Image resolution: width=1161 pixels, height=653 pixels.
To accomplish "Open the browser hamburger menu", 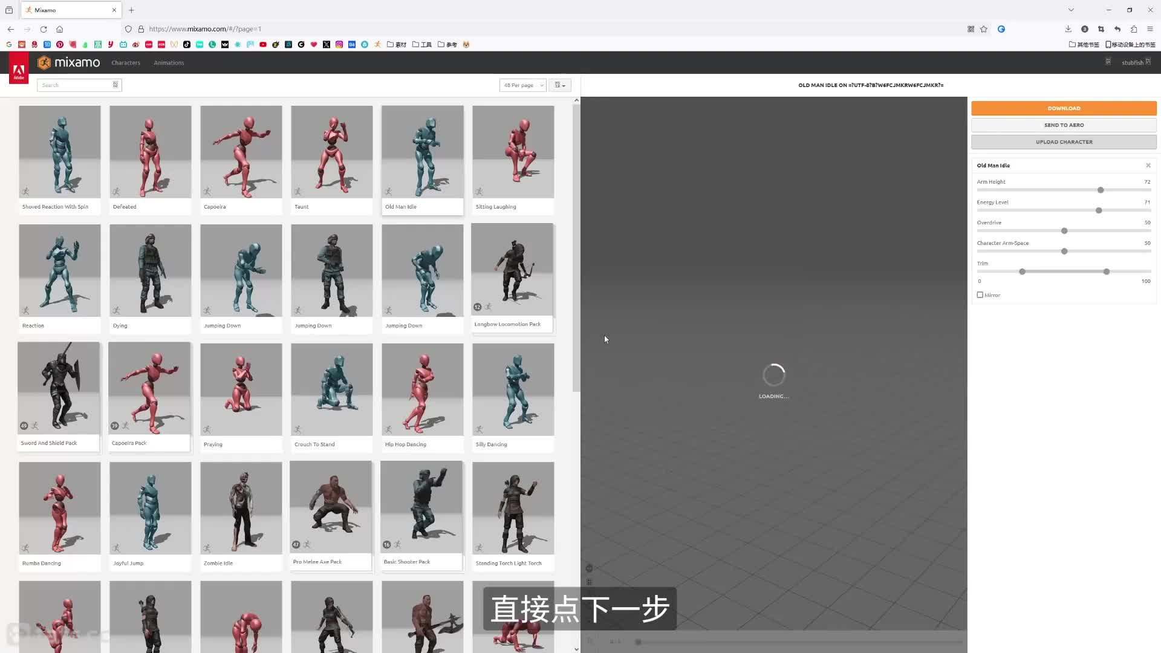I will [1150, 29].
